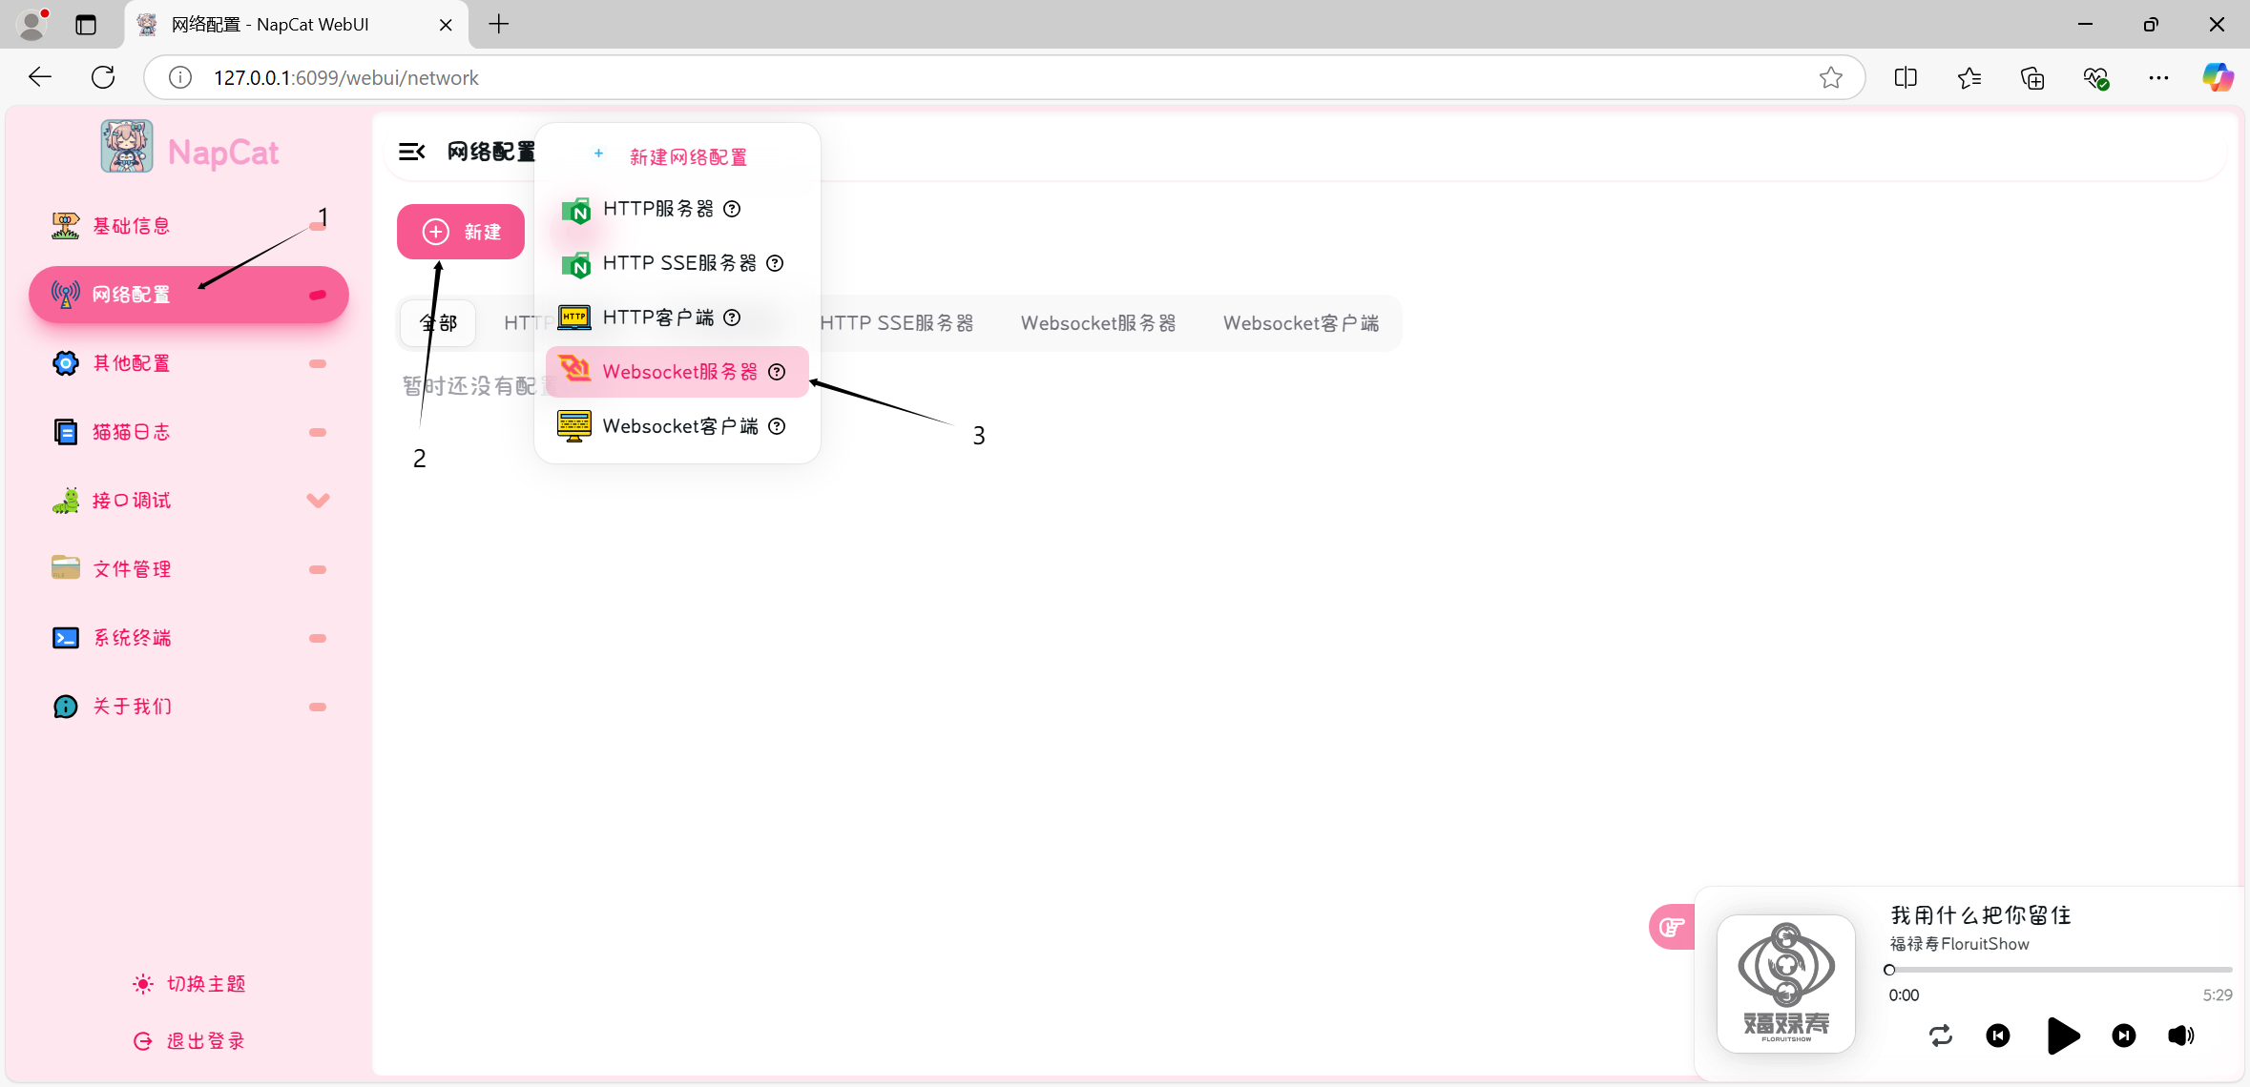
Task: Click the 文件管理 folder icon
Action: point(65,568)
